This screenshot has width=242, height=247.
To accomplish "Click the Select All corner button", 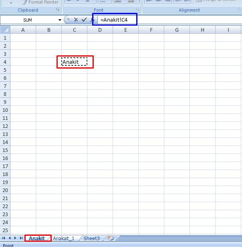I will pyautogui.click(x=5, y=30).
